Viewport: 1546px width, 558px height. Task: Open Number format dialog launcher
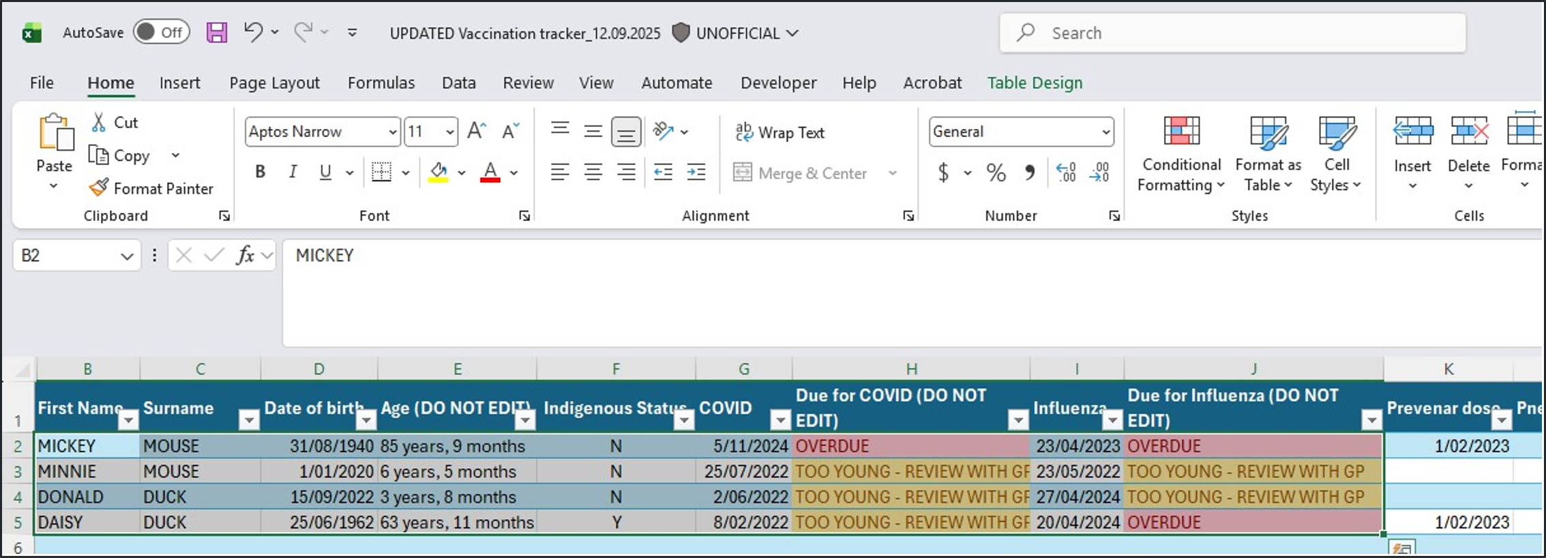[1114, 216]
